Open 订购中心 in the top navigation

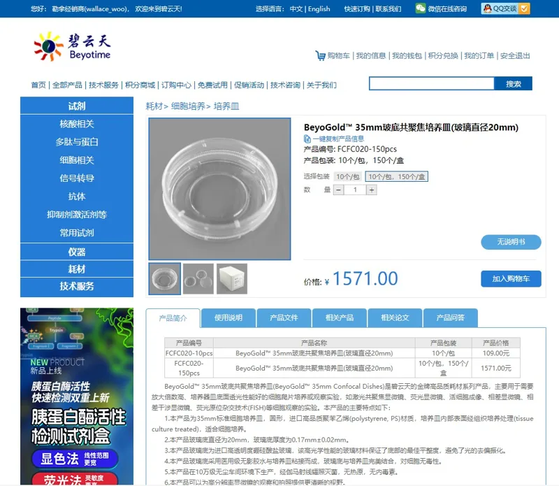(x=176, y=85)
